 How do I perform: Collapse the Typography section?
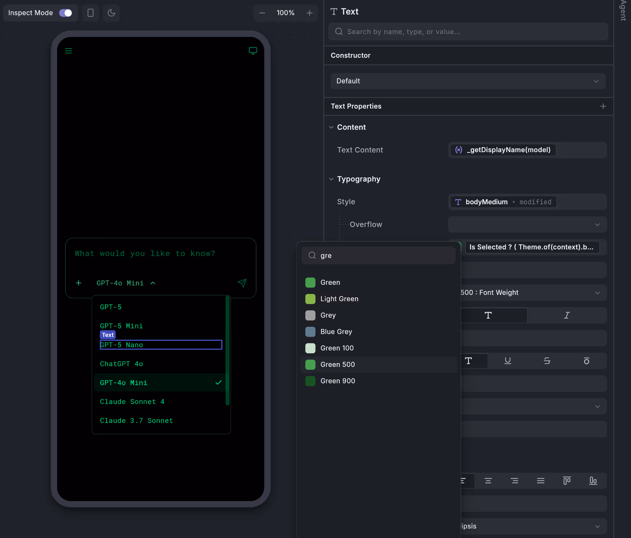pos(331,179)
